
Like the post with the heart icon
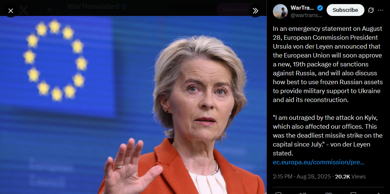coord(328,194)
